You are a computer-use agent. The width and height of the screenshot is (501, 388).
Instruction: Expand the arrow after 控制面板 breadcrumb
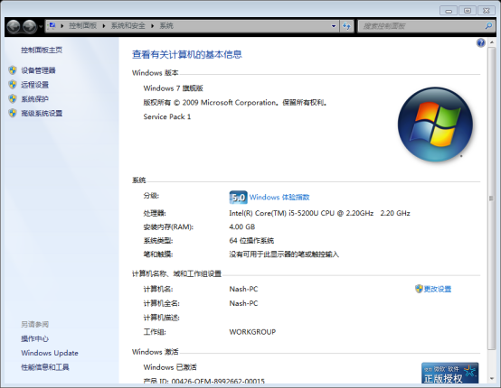[104, 26]
